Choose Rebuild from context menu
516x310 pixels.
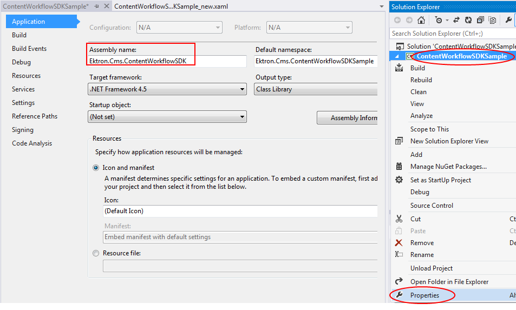[x=421, y=80]
